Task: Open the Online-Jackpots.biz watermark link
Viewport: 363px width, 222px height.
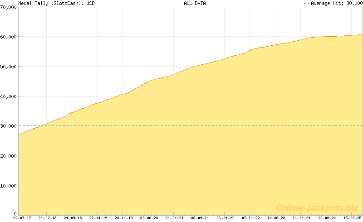Action: [x=317, y=208]
